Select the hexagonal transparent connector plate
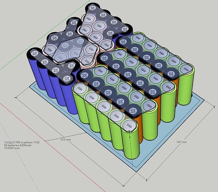The height and width of the screenshot is (192, 218). (x=68, y=50)
